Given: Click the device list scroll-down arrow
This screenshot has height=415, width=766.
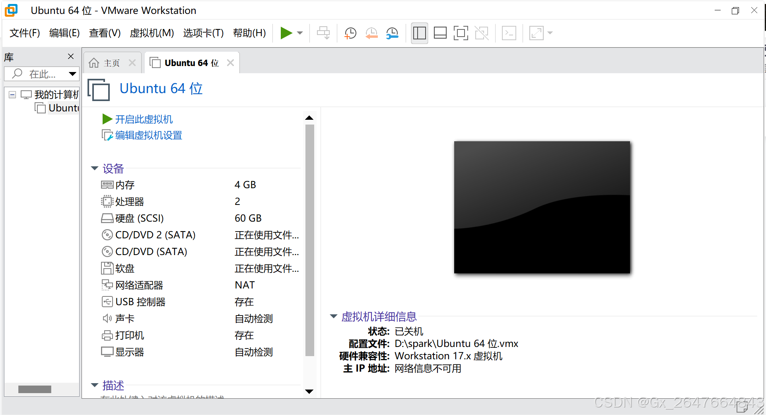Looking at the screenshot, I should (x=309, y=392).
